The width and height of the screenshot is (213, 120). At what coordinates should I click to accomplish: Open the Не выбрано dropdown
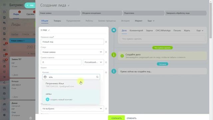(x=72, y=109)
